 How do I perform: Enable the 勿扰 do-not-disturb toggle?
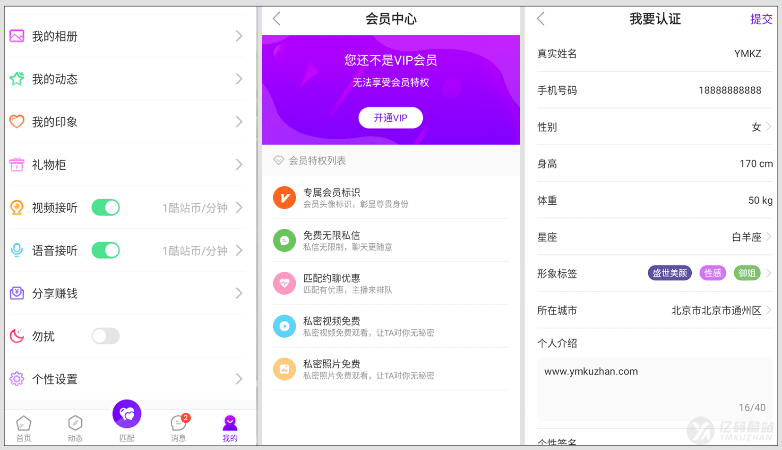point(105,336)
